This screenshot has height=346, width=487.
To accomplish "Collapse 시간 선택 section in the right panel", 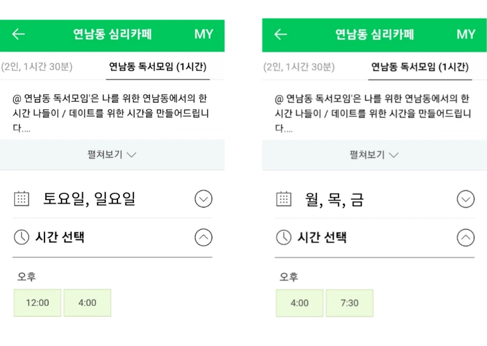I will [x=466, y=237].
